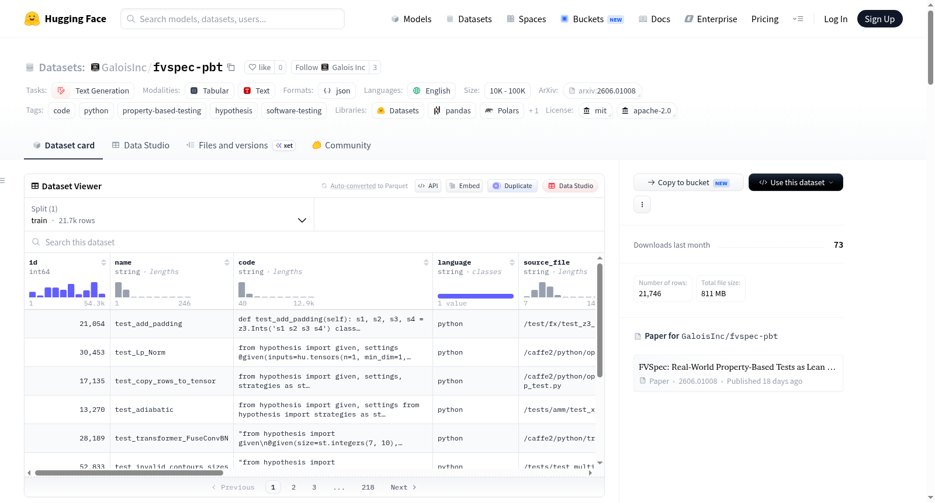Image resolution: width=935 pixels, height=503 pixels.
Task: Filter by Tabular modality tag
Action: pyautogui.click(x=210, y=91)
